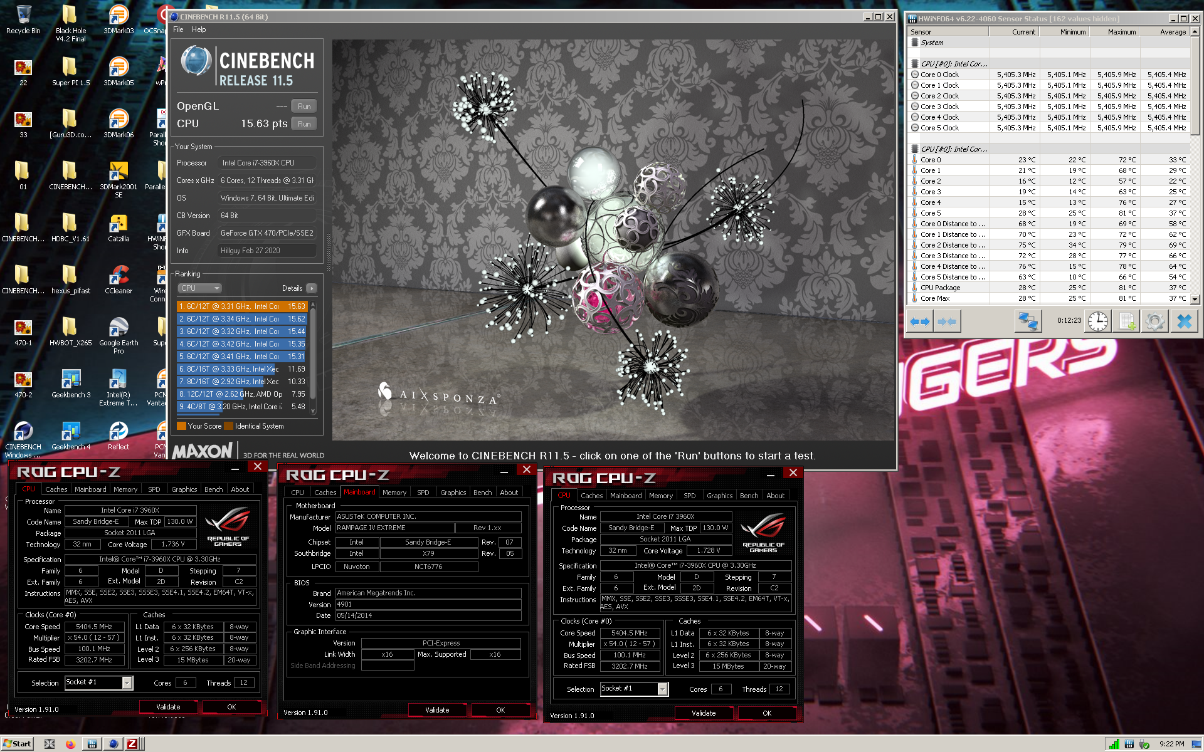Open HWiNFO network computers icon
The height and width of the screenshot is (752, 1204).
coord(1028,321)
